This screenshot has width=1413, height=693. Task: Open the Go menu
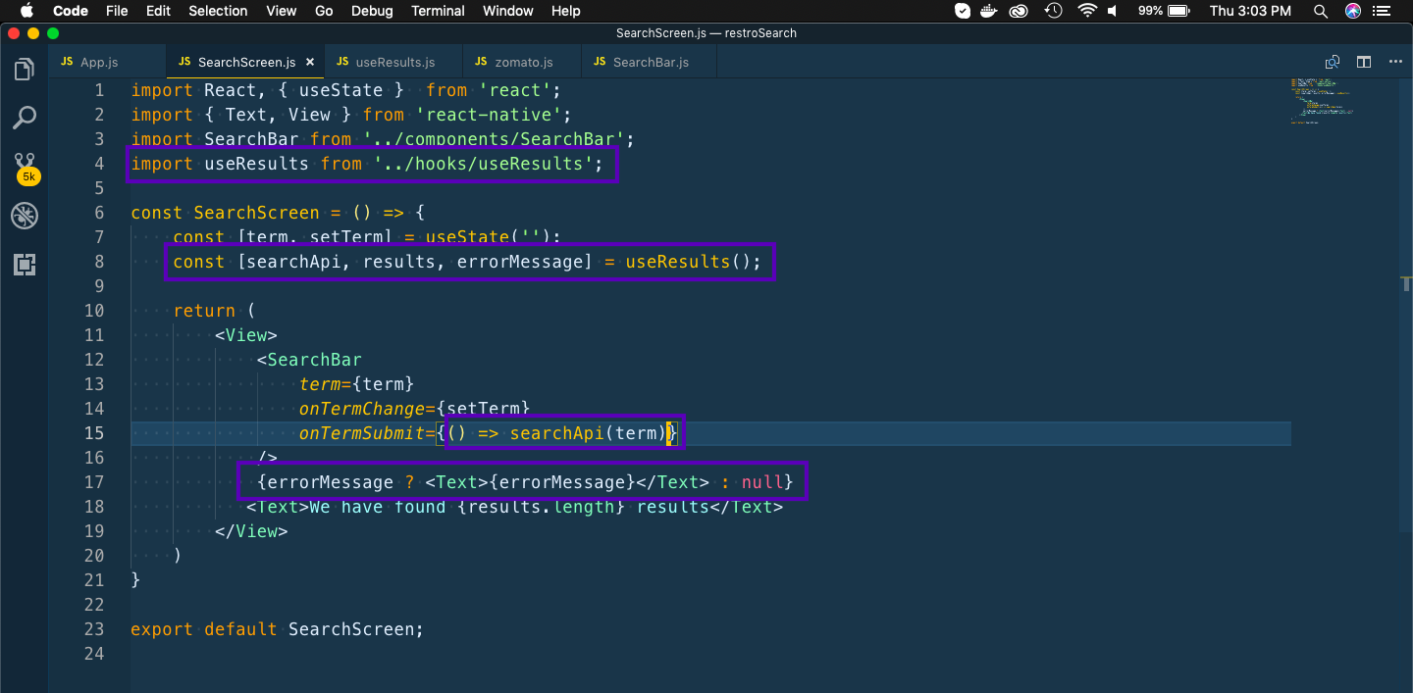coord(324,11)
